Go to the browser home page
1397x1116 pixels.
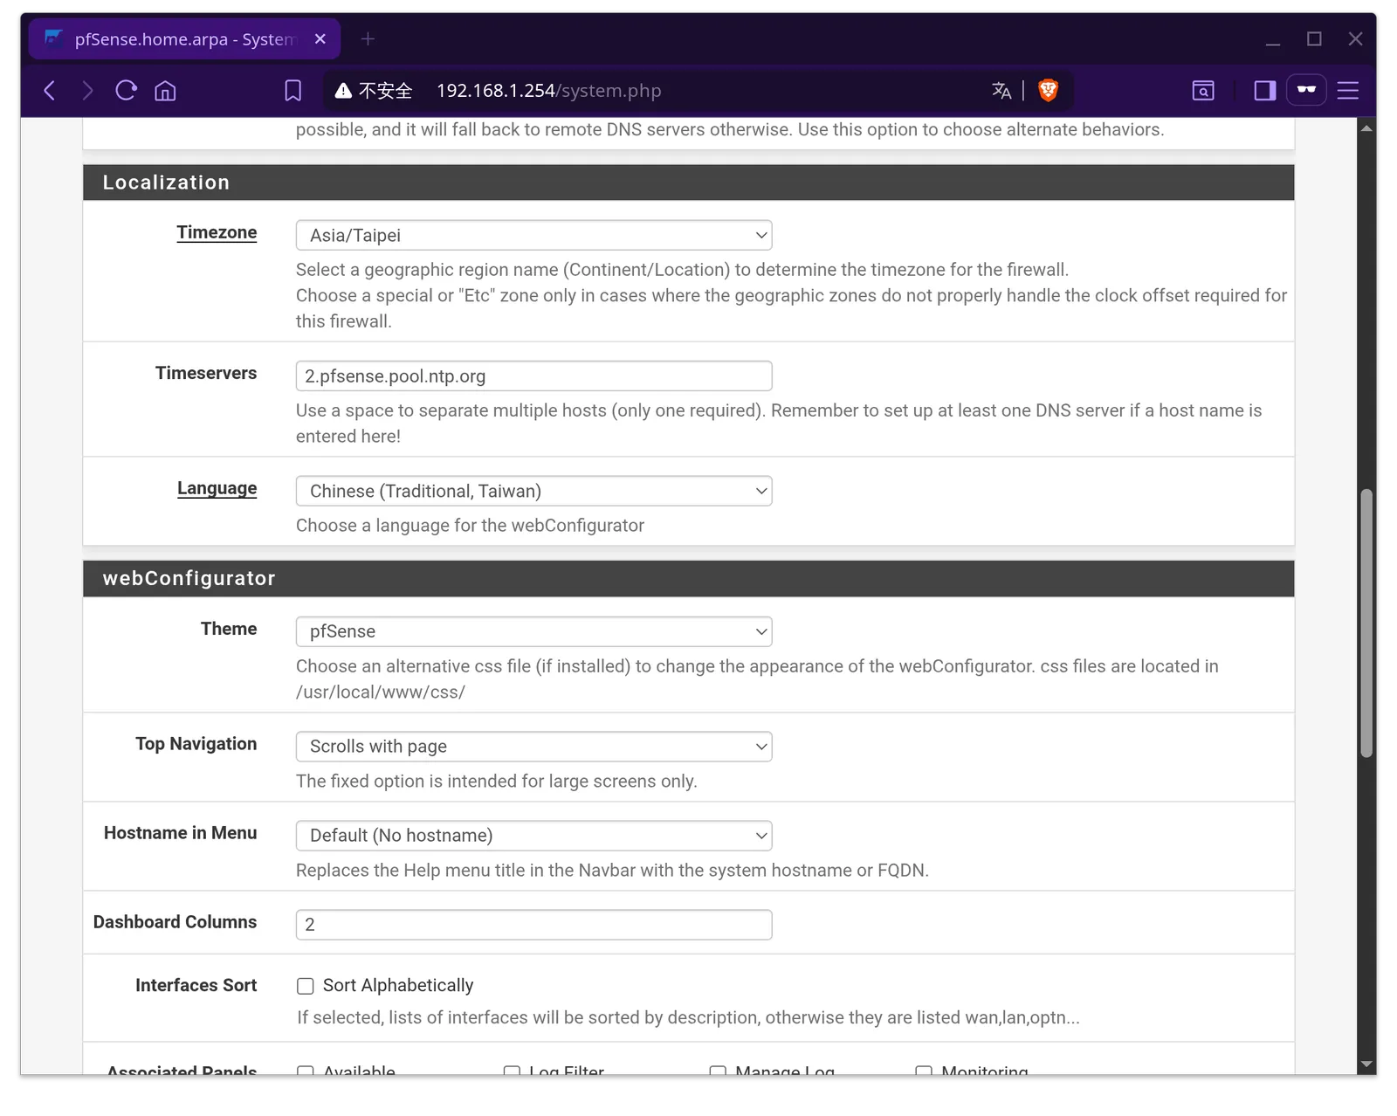[x=165, y=90]
